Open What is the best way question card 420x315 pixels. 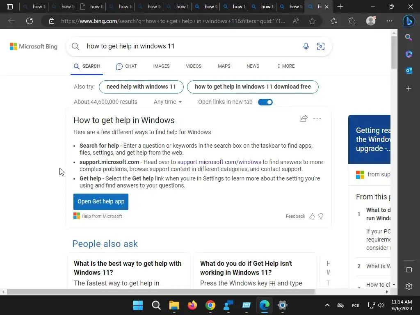[x=129, y=271]
